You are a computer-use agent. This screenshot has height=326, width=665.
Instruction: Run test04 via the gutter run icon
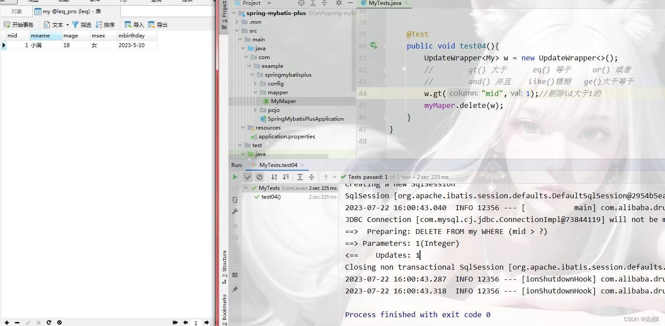374,46
